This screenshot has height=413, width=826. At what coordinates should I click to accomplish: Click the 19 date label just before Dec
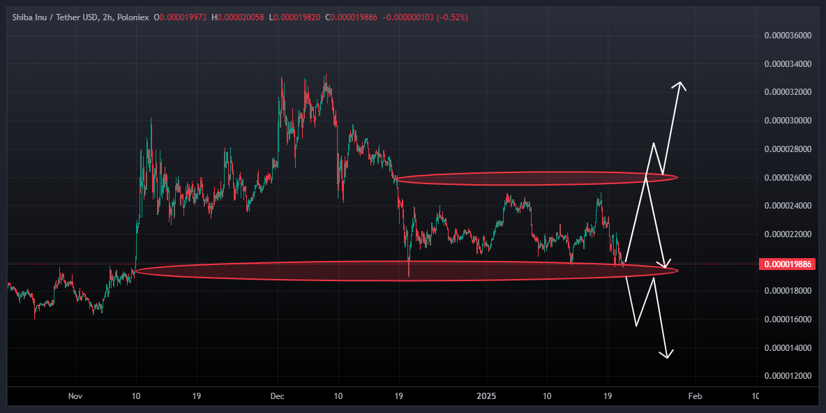[197, 396]
